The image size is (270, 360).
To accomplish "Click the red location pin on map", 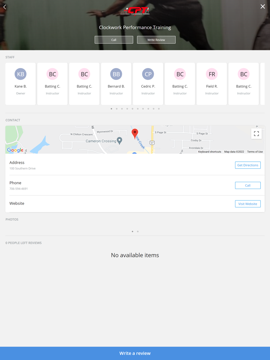I will tap(135, 134).
